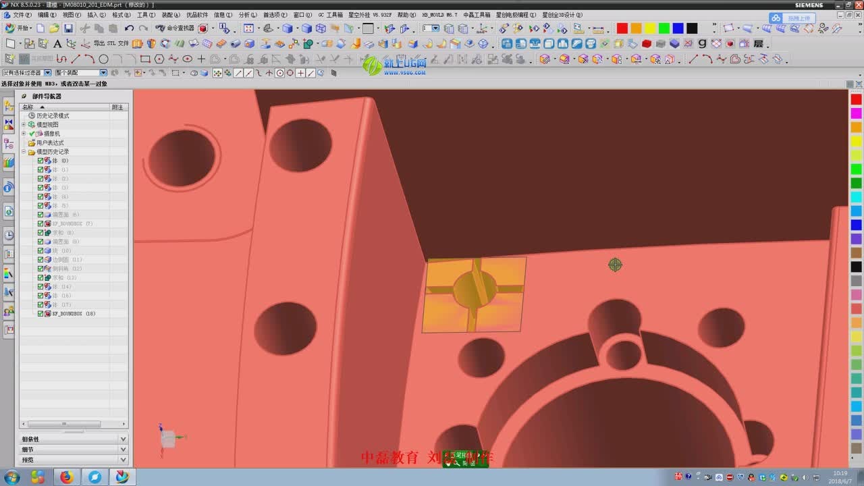Screen dimensions: 864x486
Task: Open the 中磊工具箱 menu
Action: tap(477, 14)
